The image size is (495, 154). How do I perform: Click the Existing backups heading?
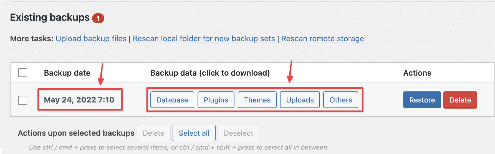tap(50, 17)
